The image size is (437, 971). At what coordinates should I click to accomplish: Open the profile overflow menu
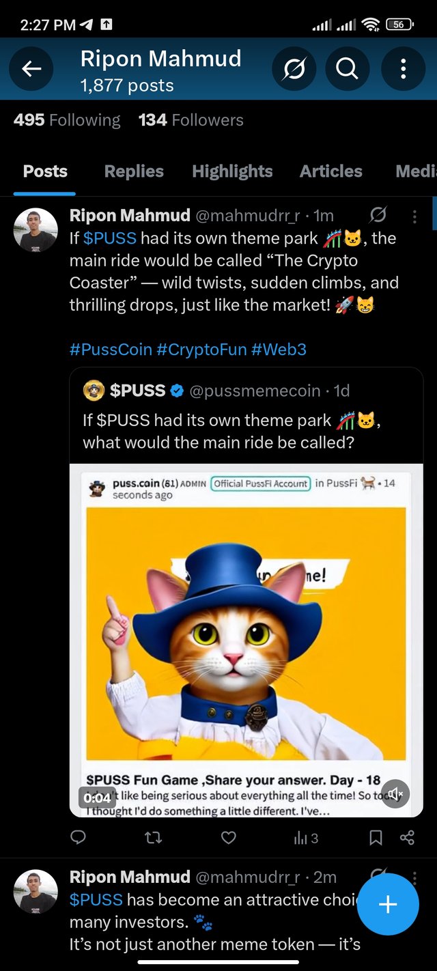(403, 68)
